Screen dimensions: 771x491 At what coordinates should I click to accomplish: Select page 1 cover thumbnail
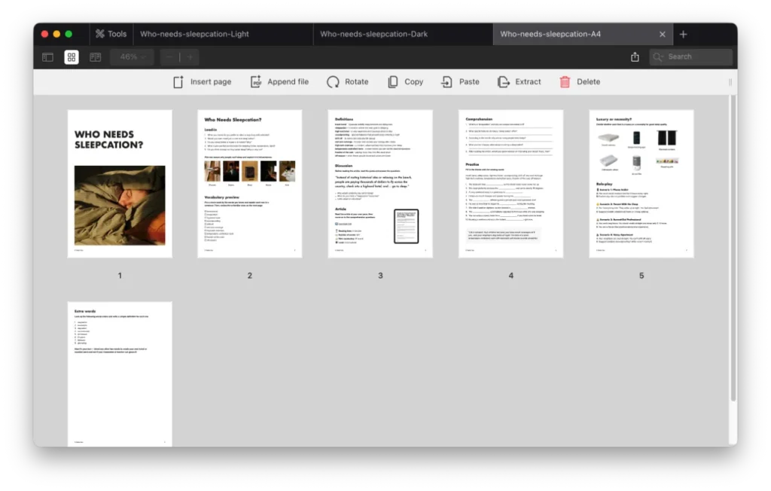click(120, 184)
